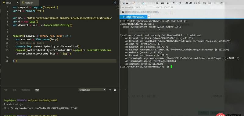Click 'at emitNone (events.js:72:20)' line
This screenshot has width=244, height=116.
point(144,64)
